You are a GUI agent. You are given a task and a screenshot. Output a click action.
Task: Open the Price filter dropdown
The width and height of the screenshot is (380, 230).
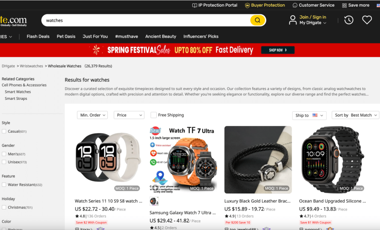129,115
